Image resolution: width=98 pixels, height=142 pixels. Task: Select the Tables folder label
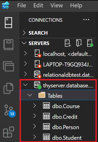click(55, 96)
